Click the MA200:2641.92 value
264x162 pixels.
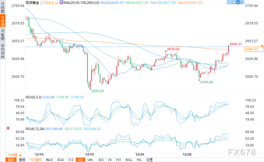coord(190,3)
